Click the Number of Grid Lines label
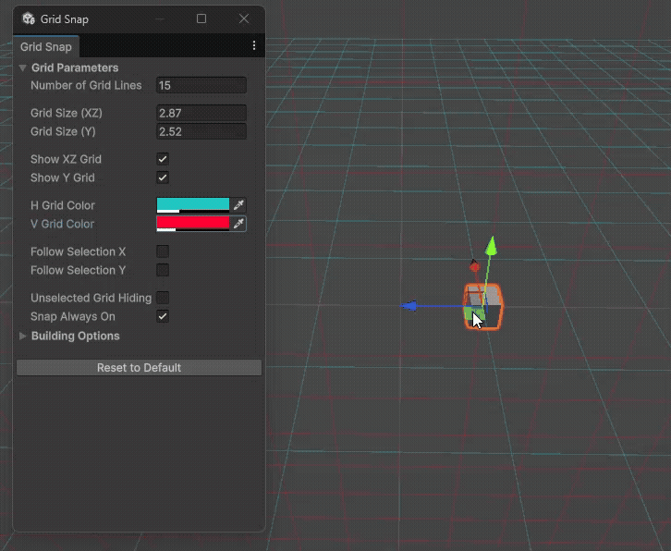The height and width of the screenshot is (551, 671). pyautogui.click(x=86, y=85)
